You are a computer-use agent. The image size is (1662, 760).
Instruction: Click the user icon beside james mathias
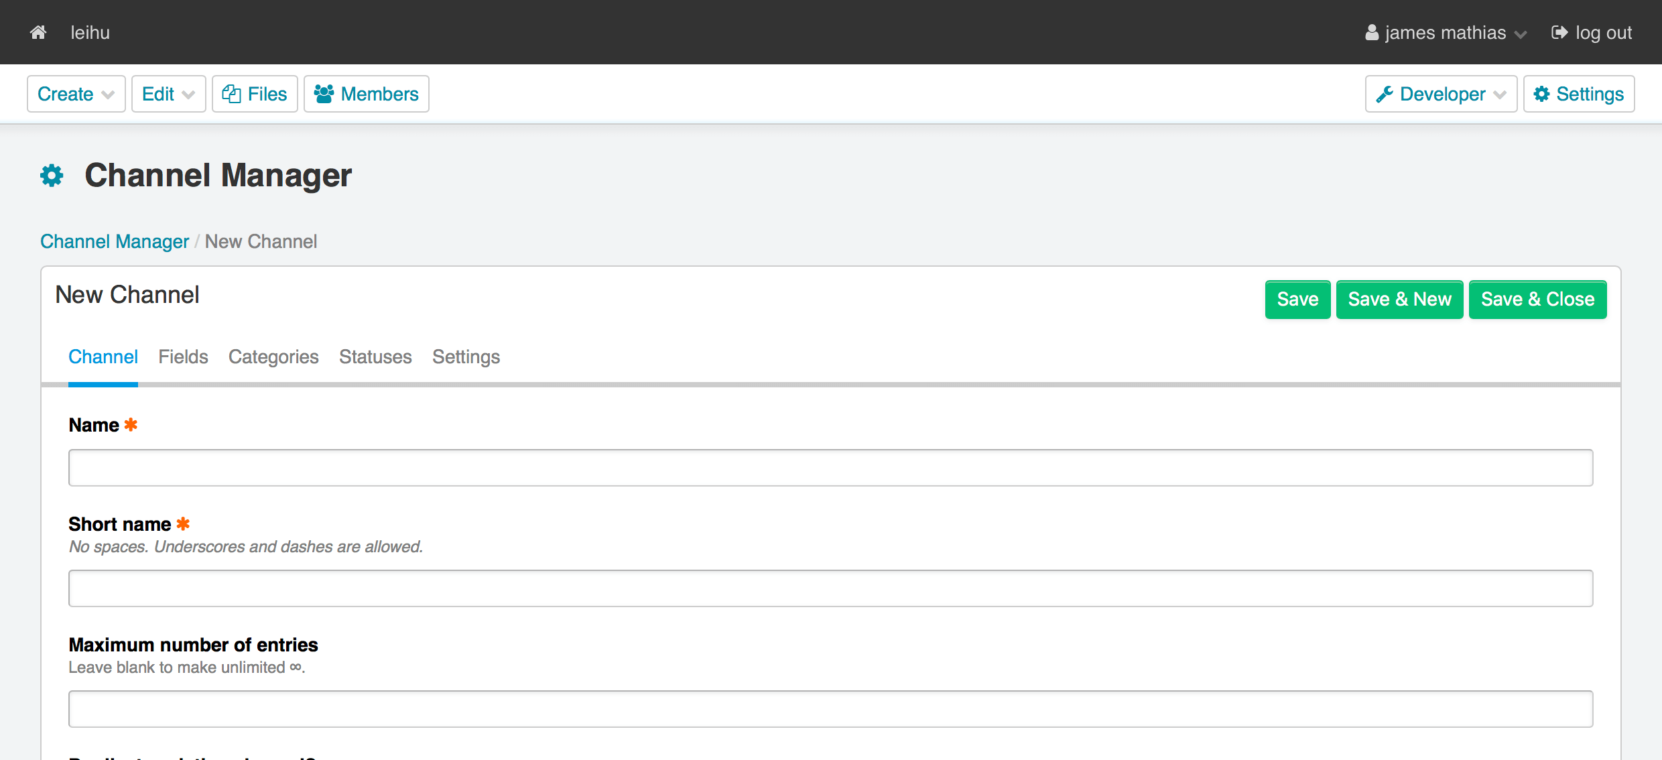point(1372,32)
